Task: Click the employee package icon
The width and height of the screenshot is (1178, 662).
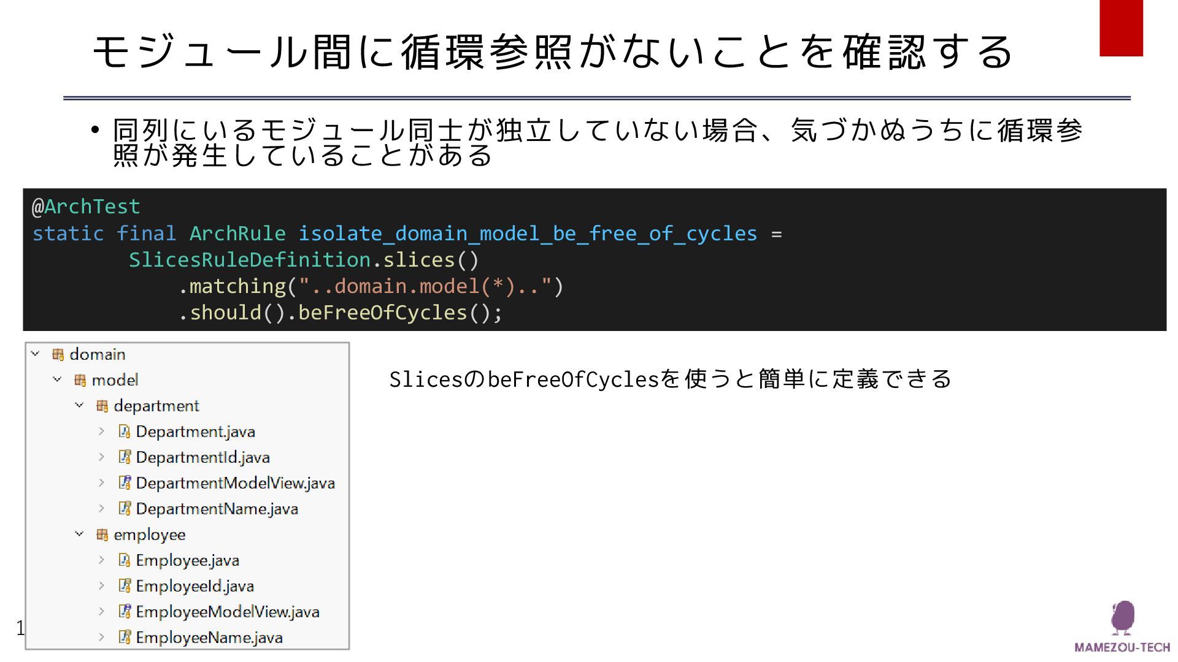Action: click(102, 535)
